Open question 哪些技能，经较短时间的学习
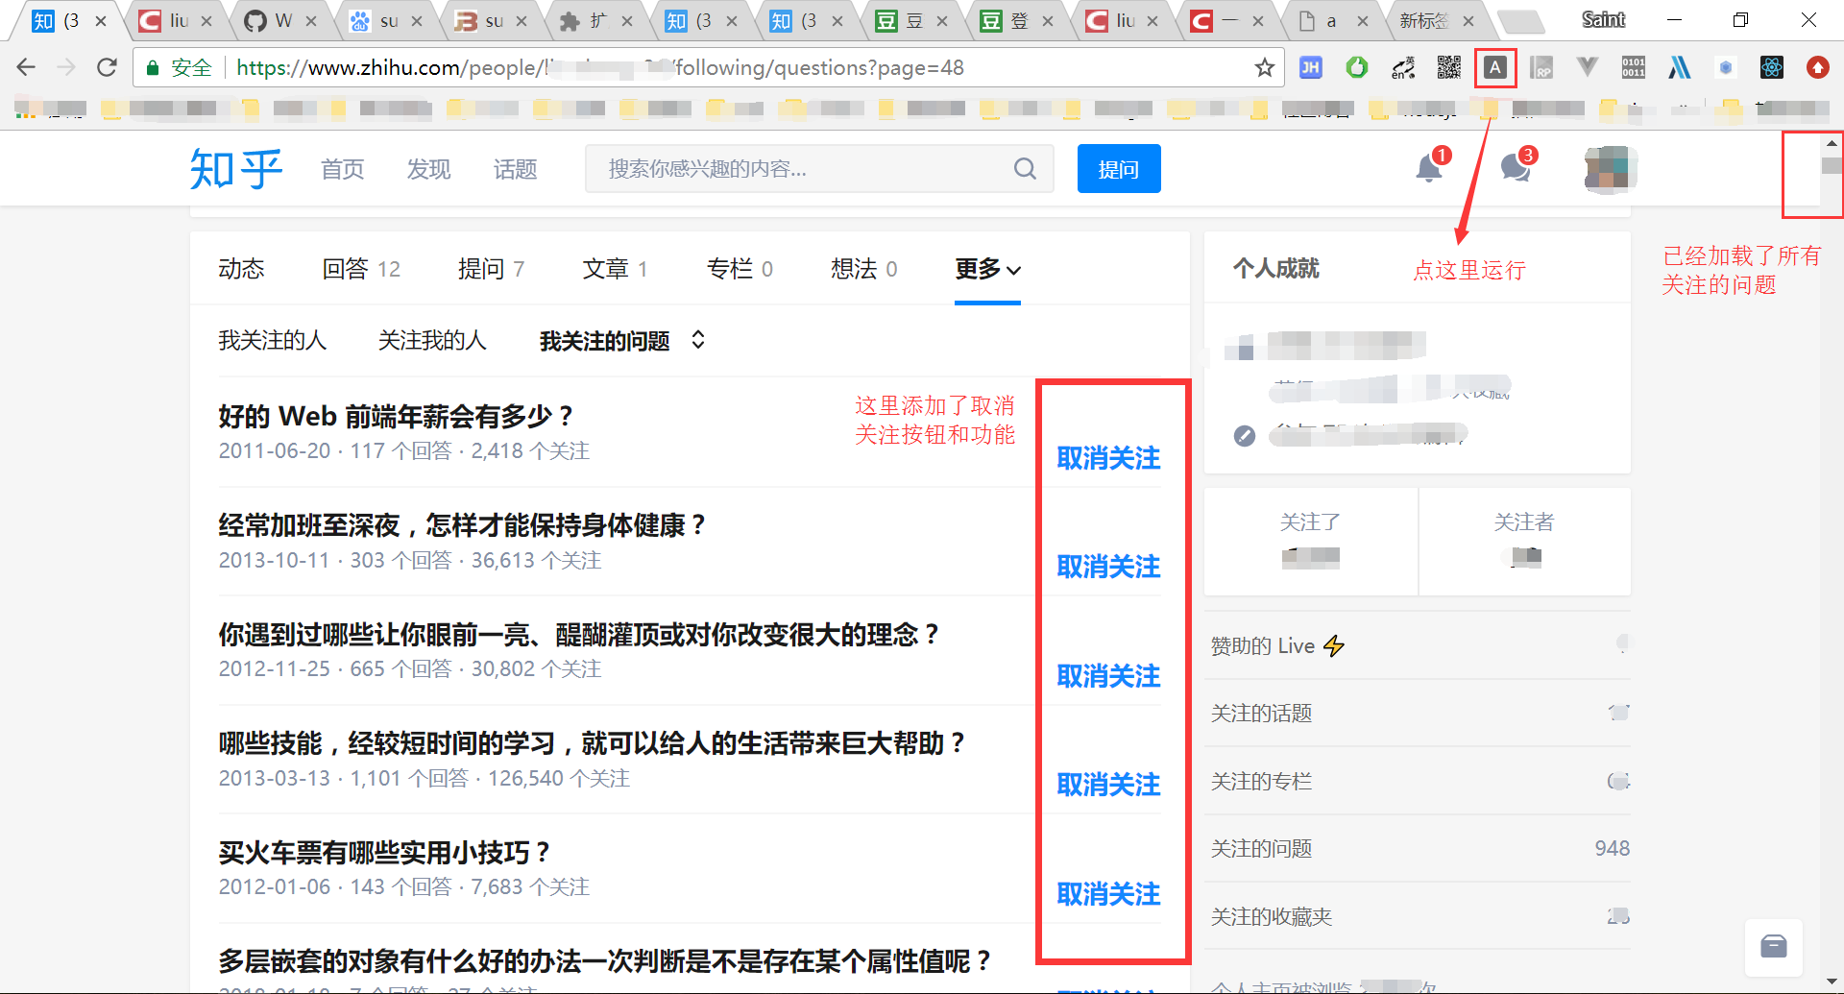Screen dimensions: 1844x994 (592, 743)
